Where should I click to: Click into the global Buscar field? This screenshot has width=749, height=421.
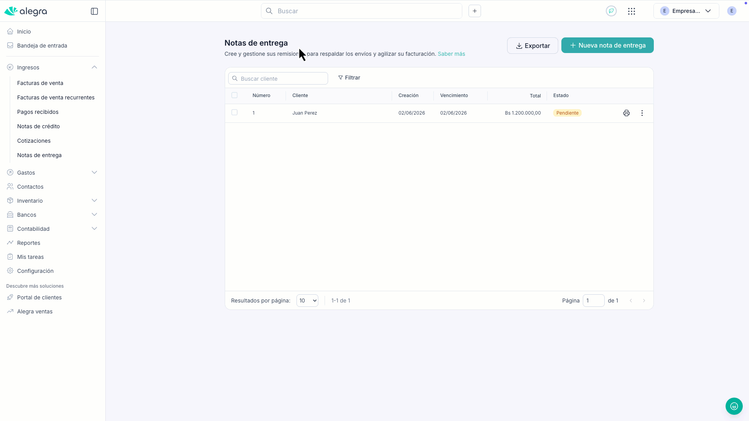click(362, 11)
